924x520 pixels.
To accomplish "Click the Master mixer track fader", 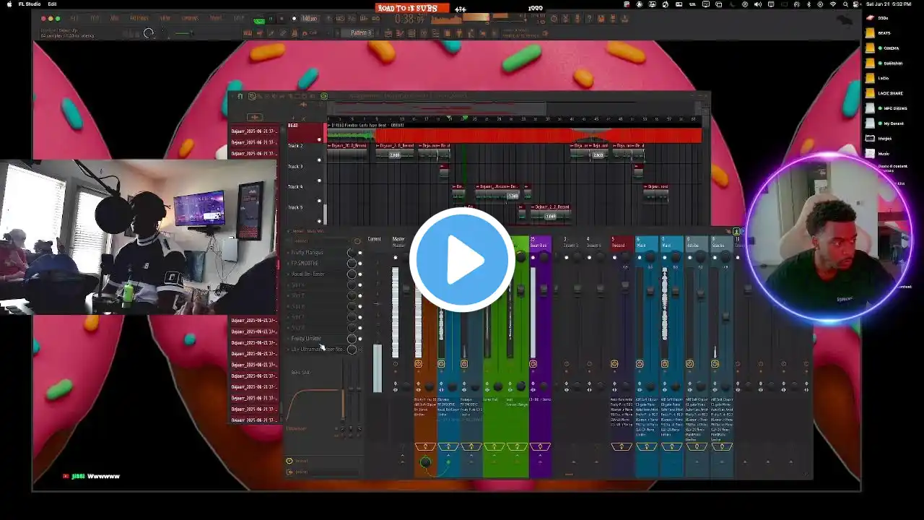I will click(x=406, y=290).
